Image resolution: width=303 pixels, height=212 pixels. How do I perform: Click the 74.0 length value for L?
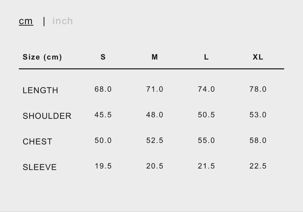coord(206,89)
